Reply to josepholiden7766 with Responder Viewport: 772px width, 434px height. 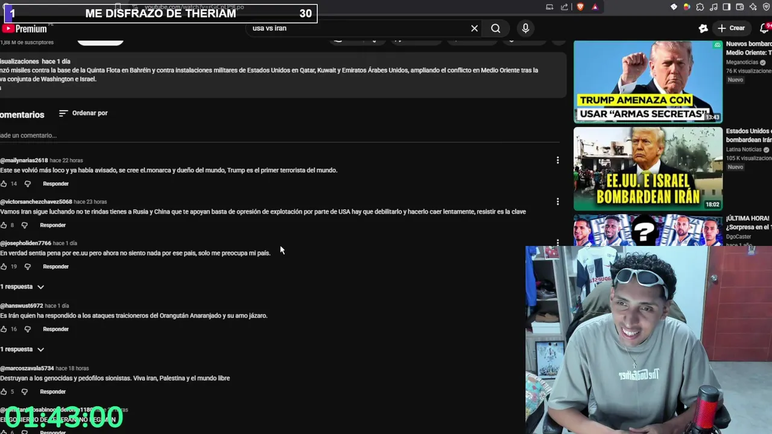coord(55,266)
